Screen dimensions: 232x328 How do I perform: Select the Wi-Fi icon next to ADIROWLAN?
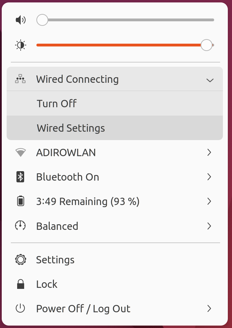[x=21, y=152]
